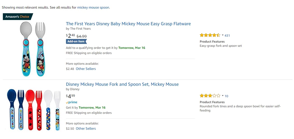This screenshot has height=139, width=294.
Task: Click the six-piece fork and spoon set image
Action: point(33,110)
